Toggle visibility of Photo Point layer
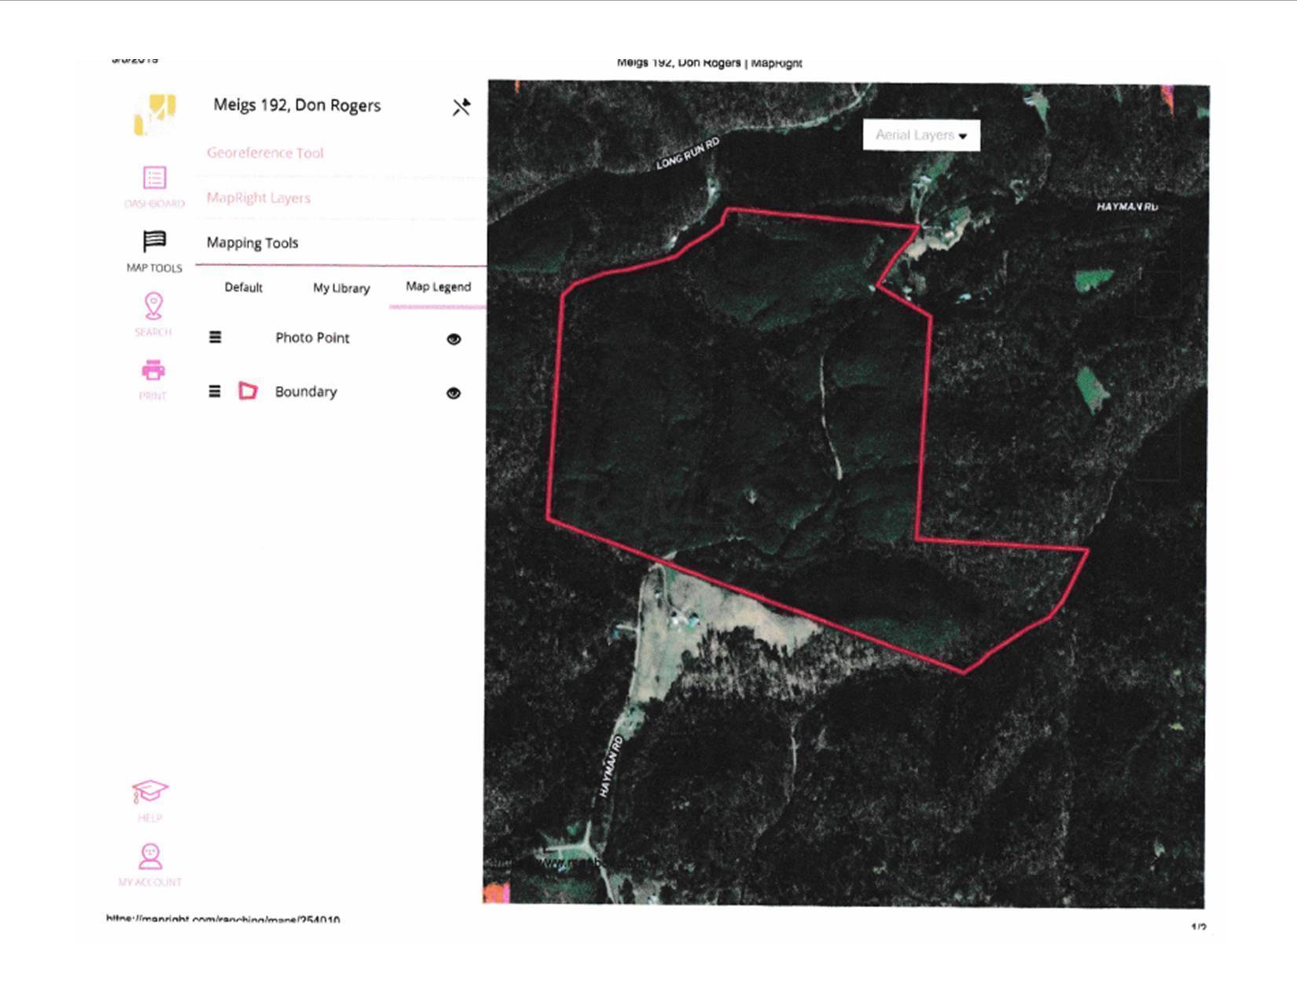 pos(454,339)
